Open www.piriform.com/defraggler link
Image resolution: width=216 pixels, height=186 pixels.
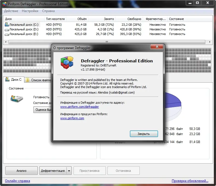tap(80, 107)
